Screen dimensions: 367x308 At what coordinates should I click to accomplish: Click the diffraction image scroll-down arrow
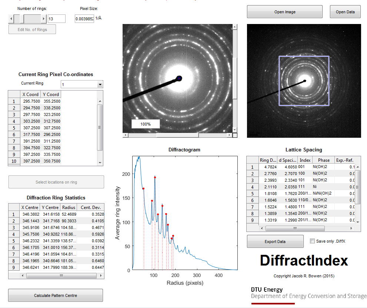[235, 130]
